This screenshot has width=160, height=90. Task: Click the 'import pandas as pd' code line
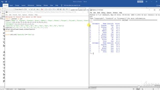click(14, 19)
